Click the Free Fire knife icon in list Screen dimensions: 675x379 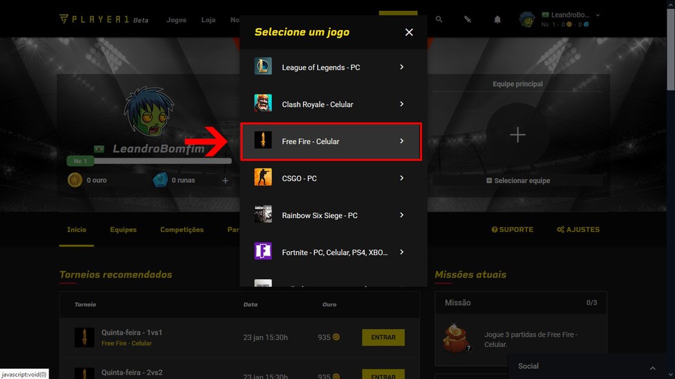(263, 140)
